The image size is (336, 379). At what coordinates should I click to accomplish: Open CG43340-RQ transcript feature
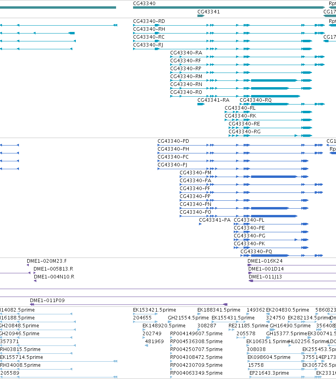pos(256,100)
